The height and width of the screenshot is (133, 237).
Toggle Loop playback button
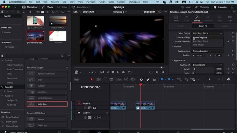tap(130, 72)
